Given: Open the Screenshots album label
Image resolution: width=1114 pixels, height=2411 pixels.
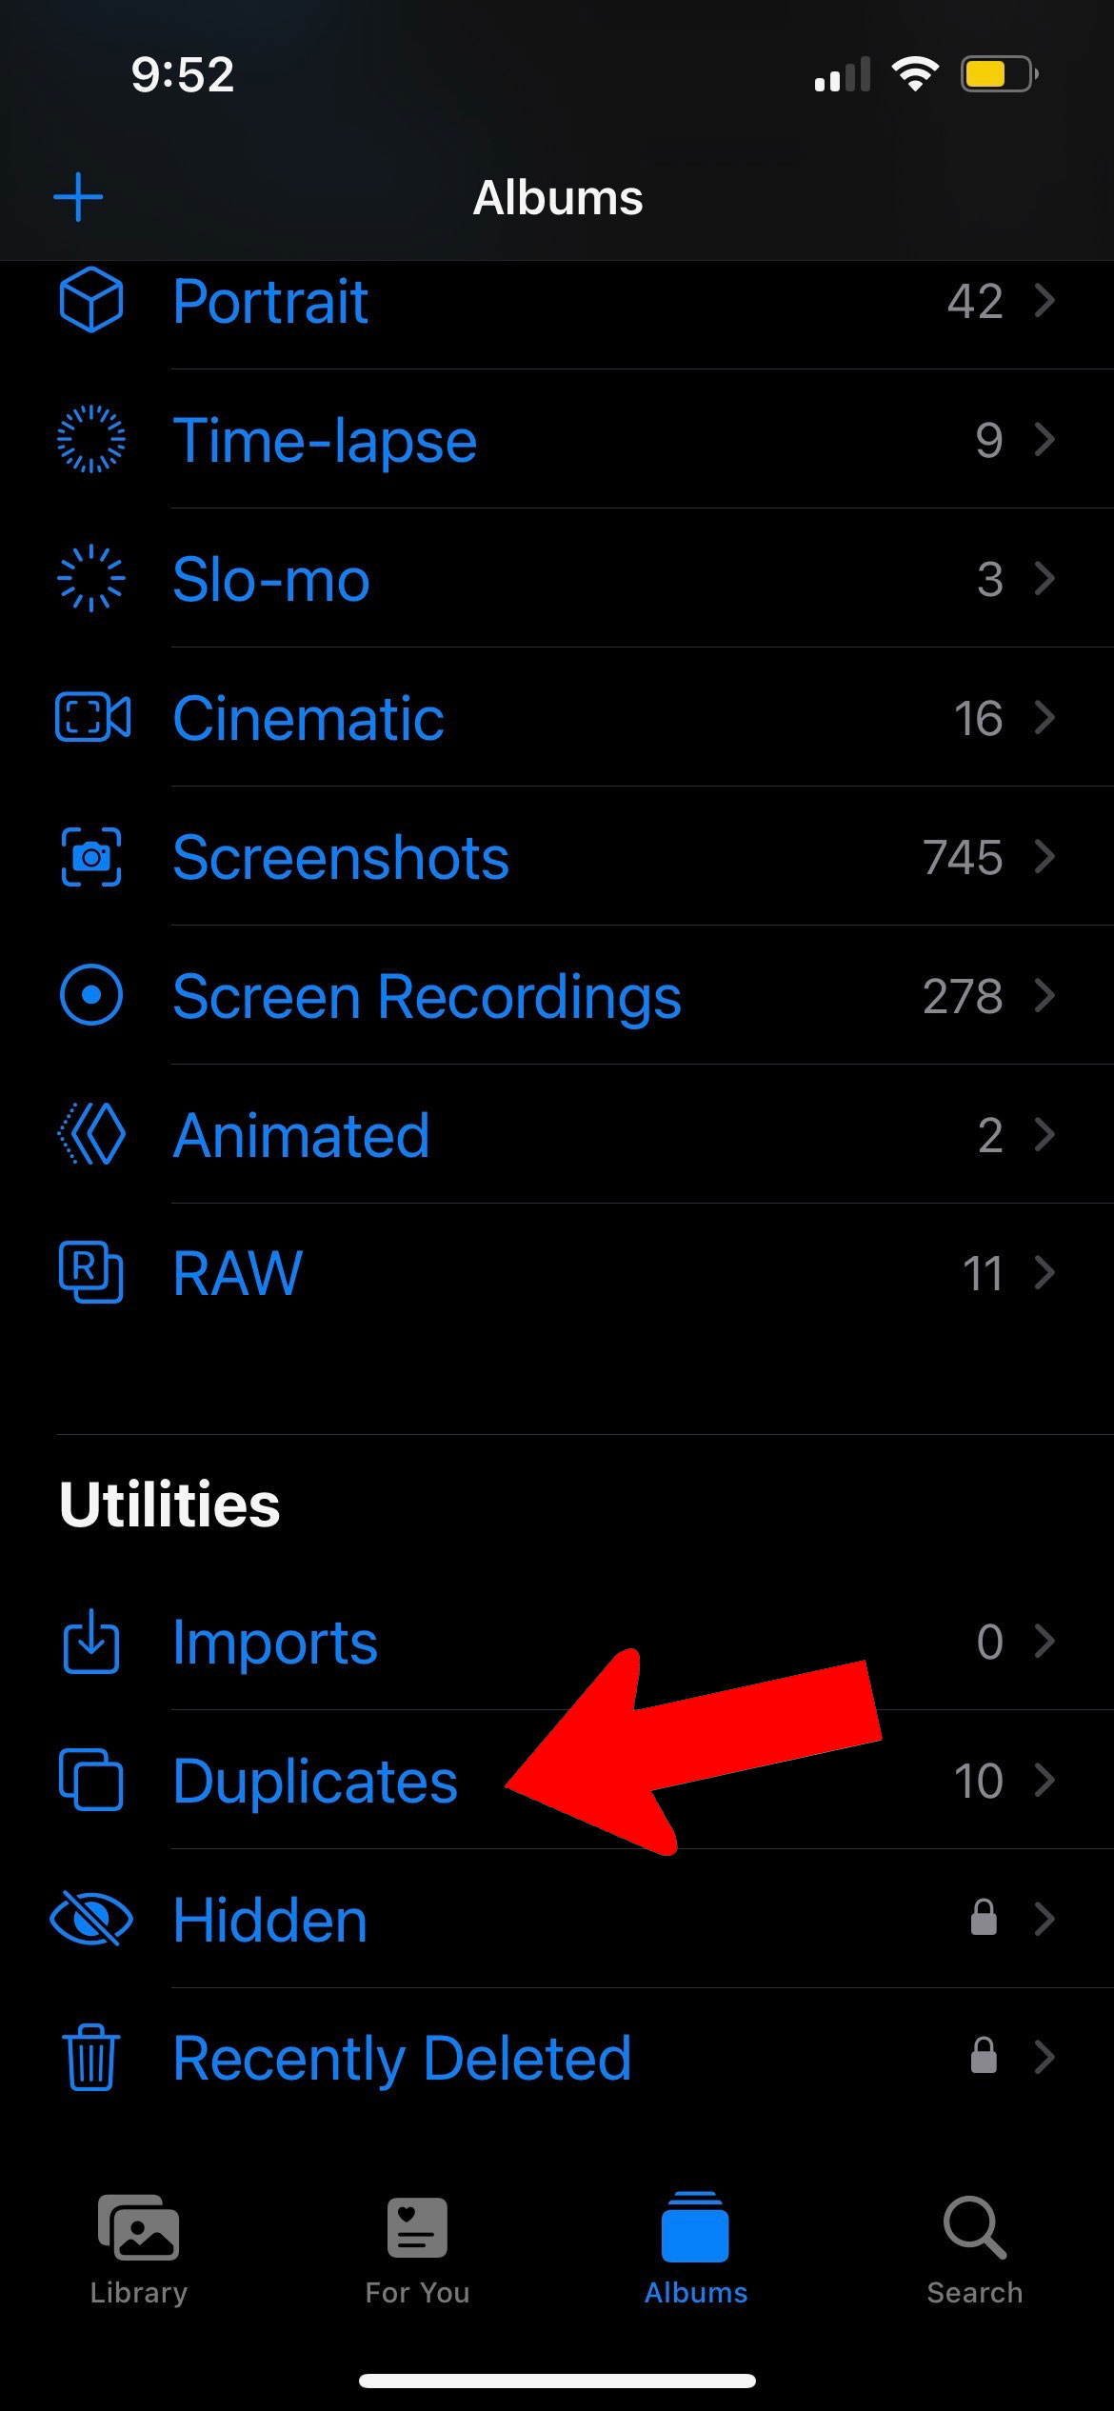Looking at the screenshot, I should click(341, 858).
